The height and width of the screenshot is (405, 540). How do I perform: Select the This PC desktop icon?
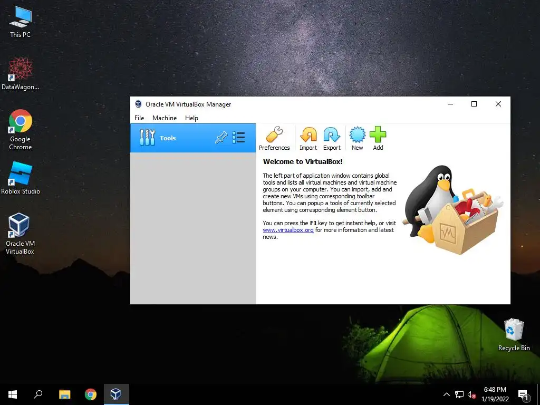21,22
